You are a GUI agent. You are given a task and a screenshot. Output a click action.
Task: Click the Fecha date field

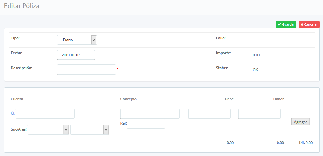[76, 55]
